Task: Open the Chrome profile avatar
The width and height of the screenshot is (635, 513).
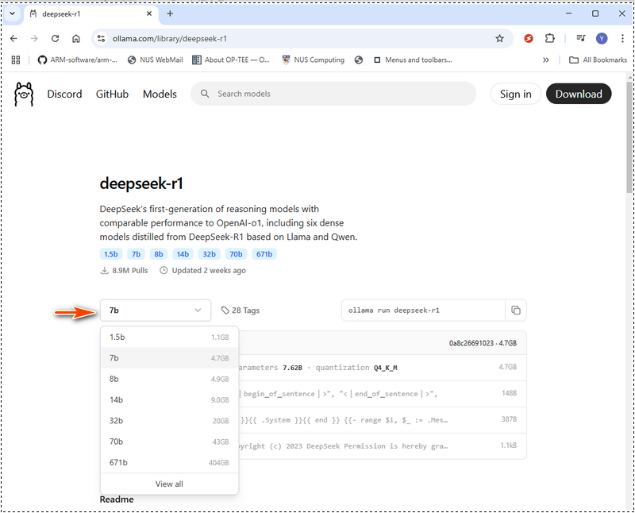Action: click(x=602, y=38)
